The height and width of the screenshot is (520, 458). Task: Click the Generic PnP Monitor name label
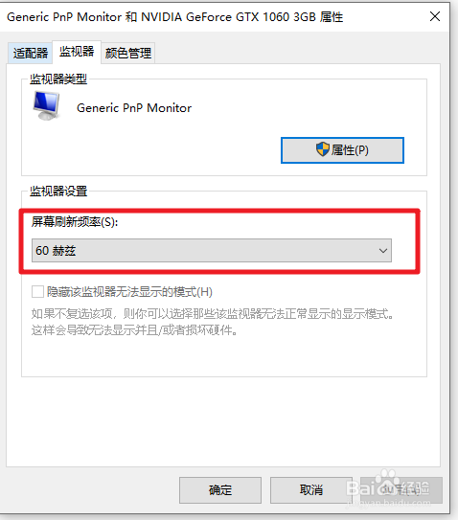coord(134,108)
